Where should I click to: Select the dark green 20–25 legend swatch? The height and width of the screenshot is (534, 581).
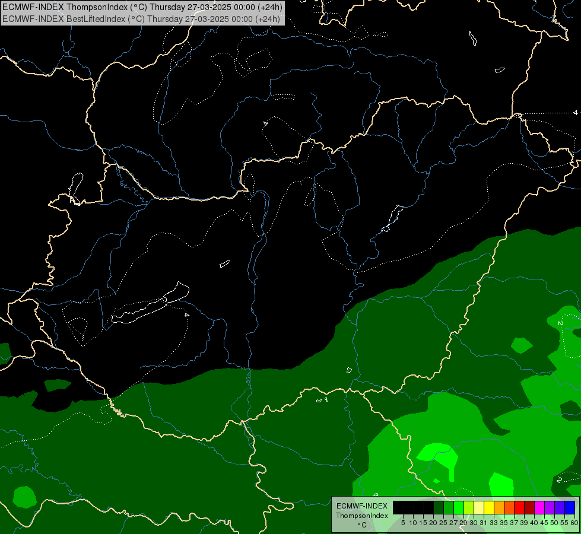[x=439, y=507]
